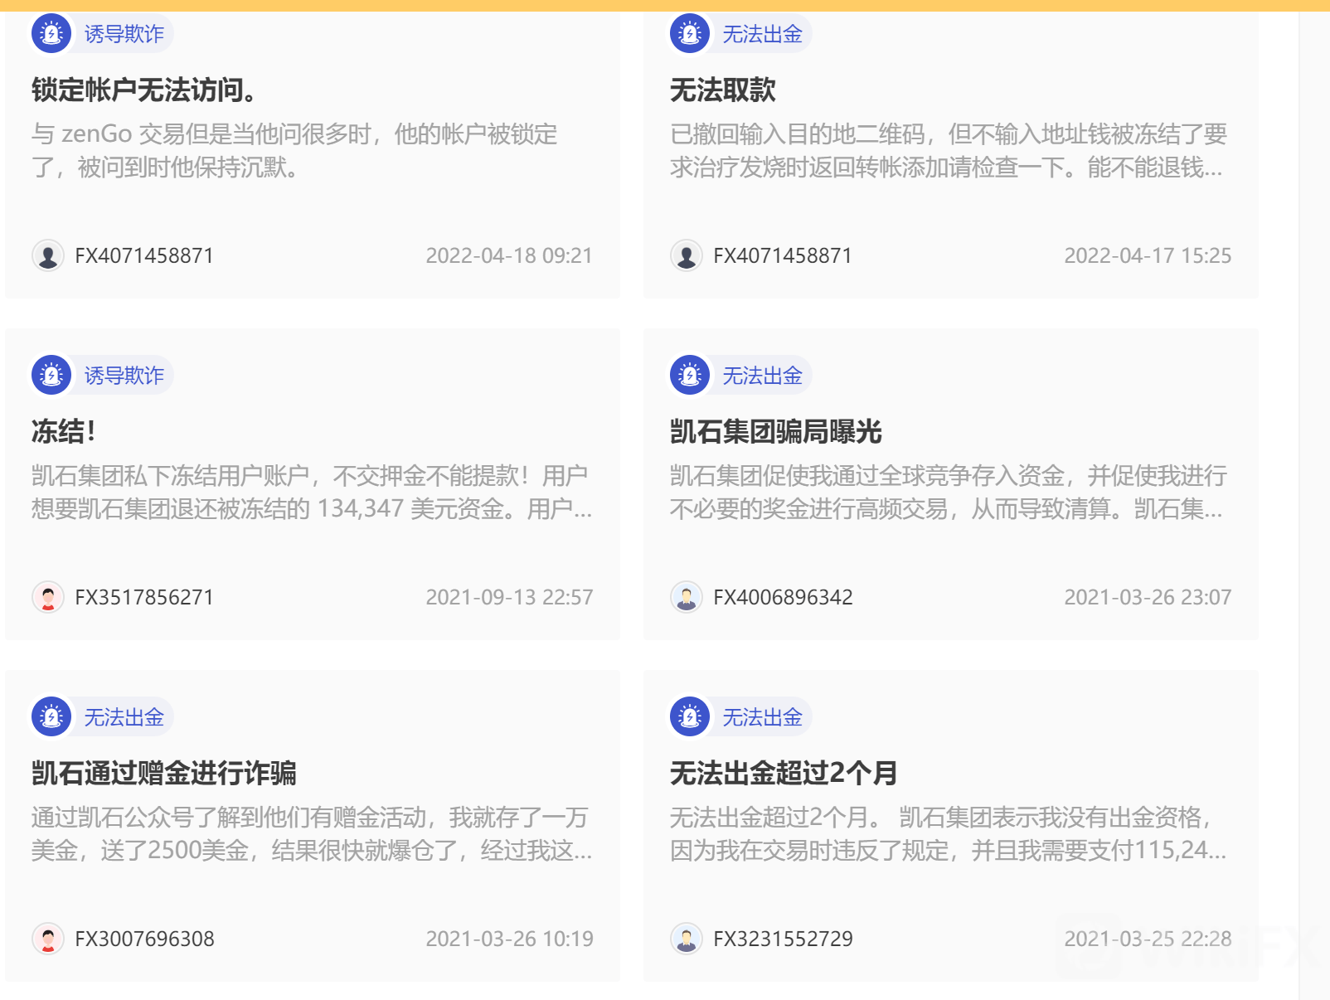Open the 无法取款 complaint title
Screen dimensions: 1330x1000
tap(722, 90)
